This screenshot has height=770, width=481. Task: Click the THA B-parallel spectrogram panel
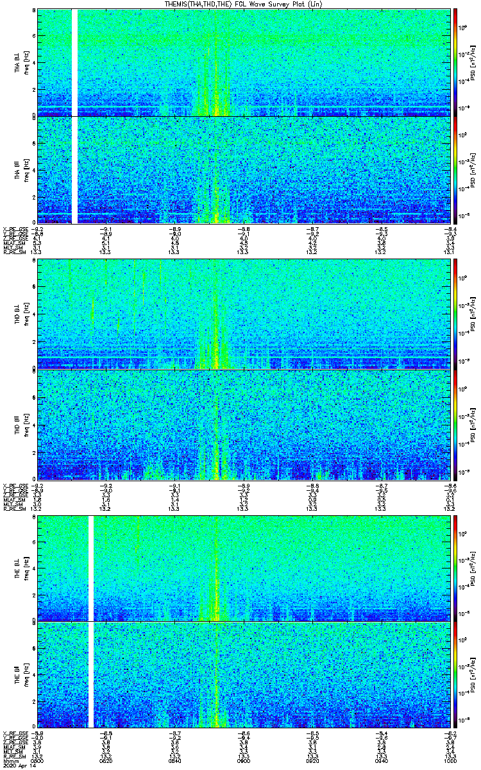(243, 169)
